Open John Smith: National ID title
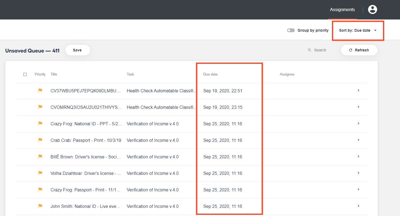Screen dimensions: 400x216 point(85,207)
